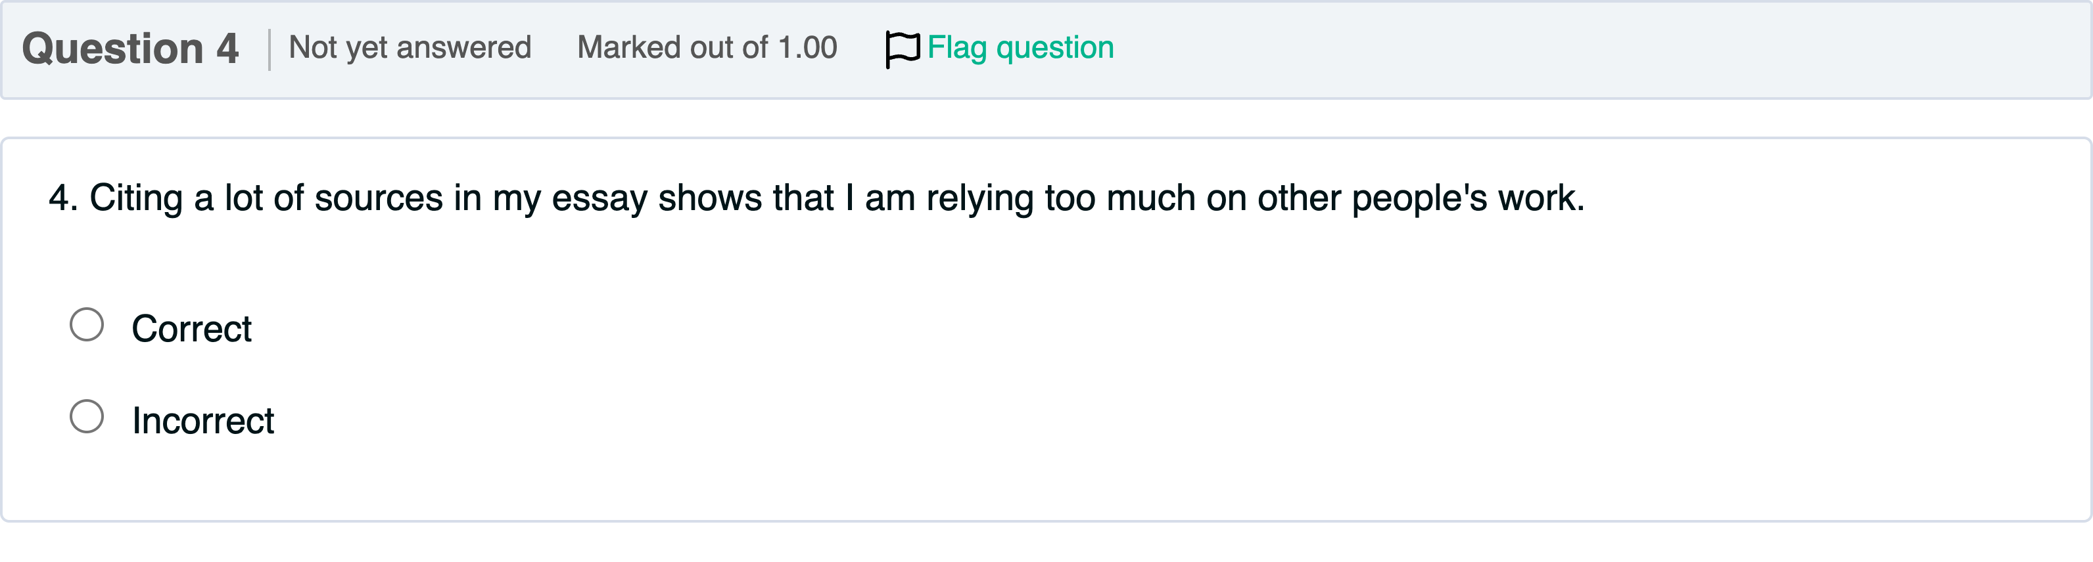Open the Flag question link
The width and height of the screenshot is (2093, 562).
click(1020, 48)
